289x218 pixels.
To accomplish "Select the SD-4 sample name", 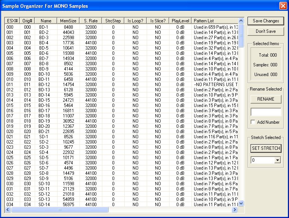I will [44, 152].
